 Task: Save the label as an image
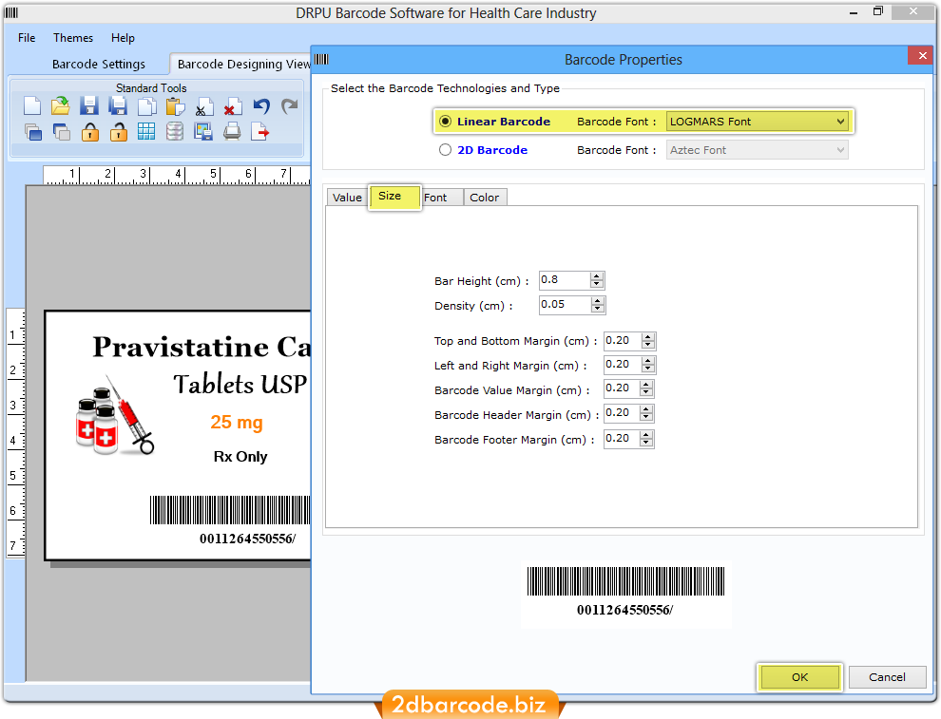coord(203,131)
